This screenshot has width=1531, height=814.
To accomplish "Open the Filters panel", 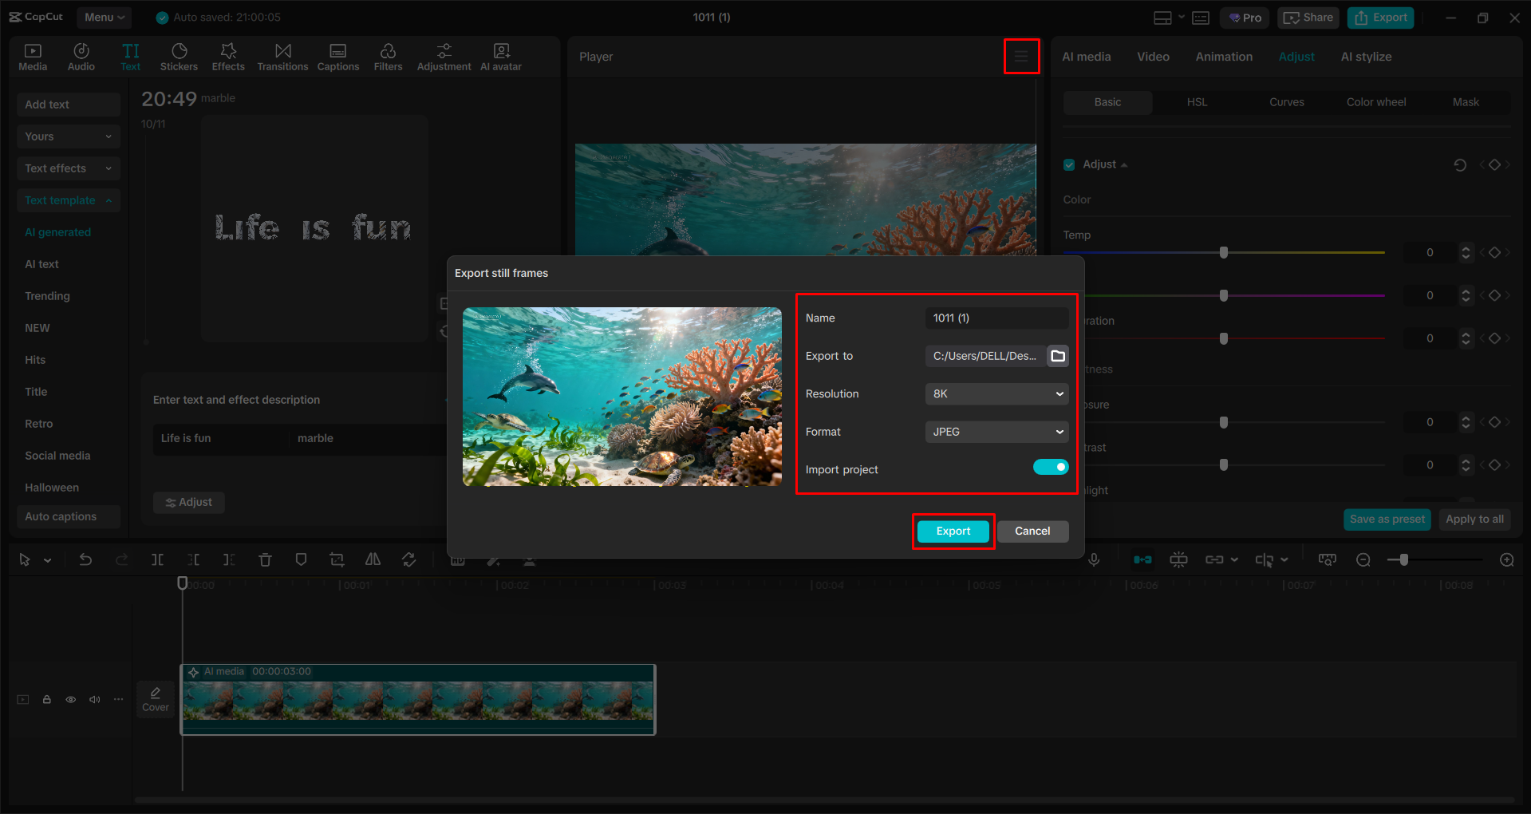I will [388, 56].
